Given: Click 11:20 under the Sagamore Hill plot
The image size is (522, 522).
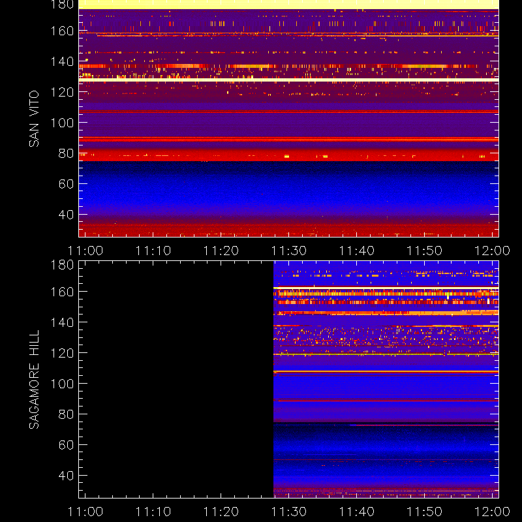Looking at the screenshot, I should pos(221,512).
